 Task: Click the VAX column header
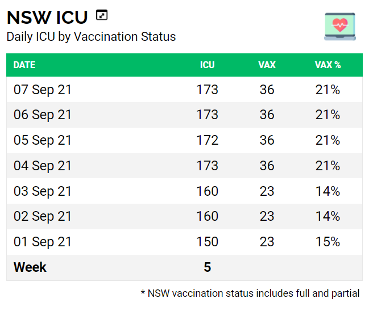(267, 65)
